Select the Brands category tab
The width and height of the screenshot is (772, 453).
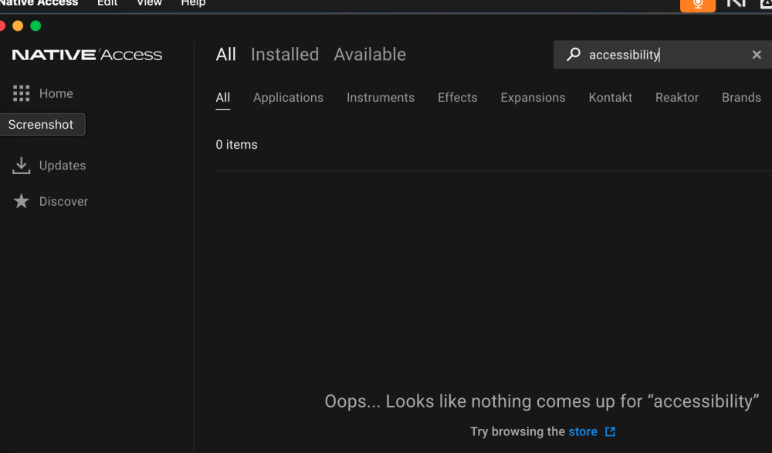741,97
